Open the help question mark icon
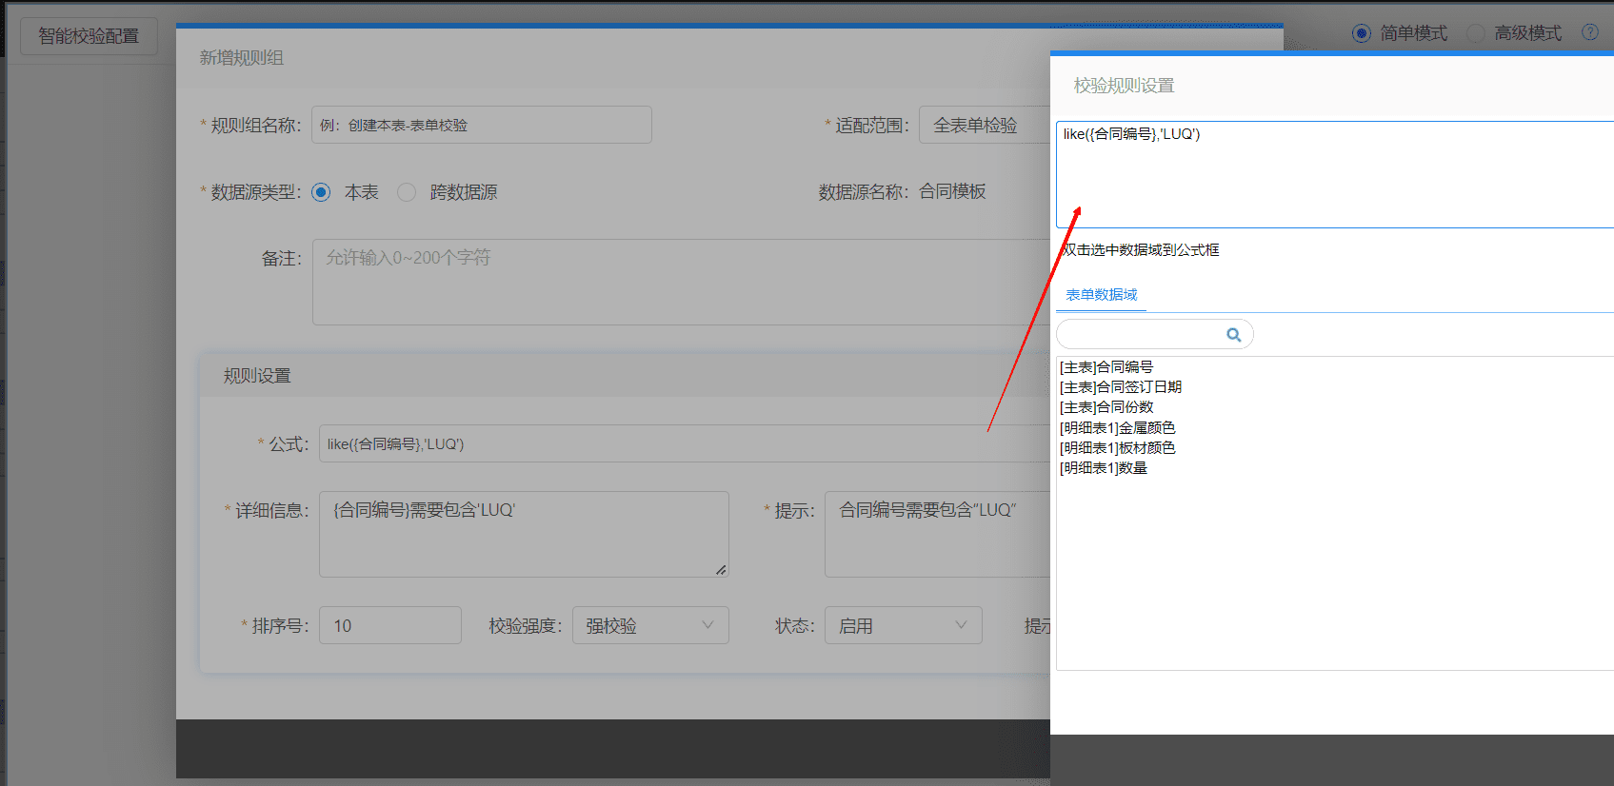Viewport: 1614px width, 786px height. (1590, 32)
